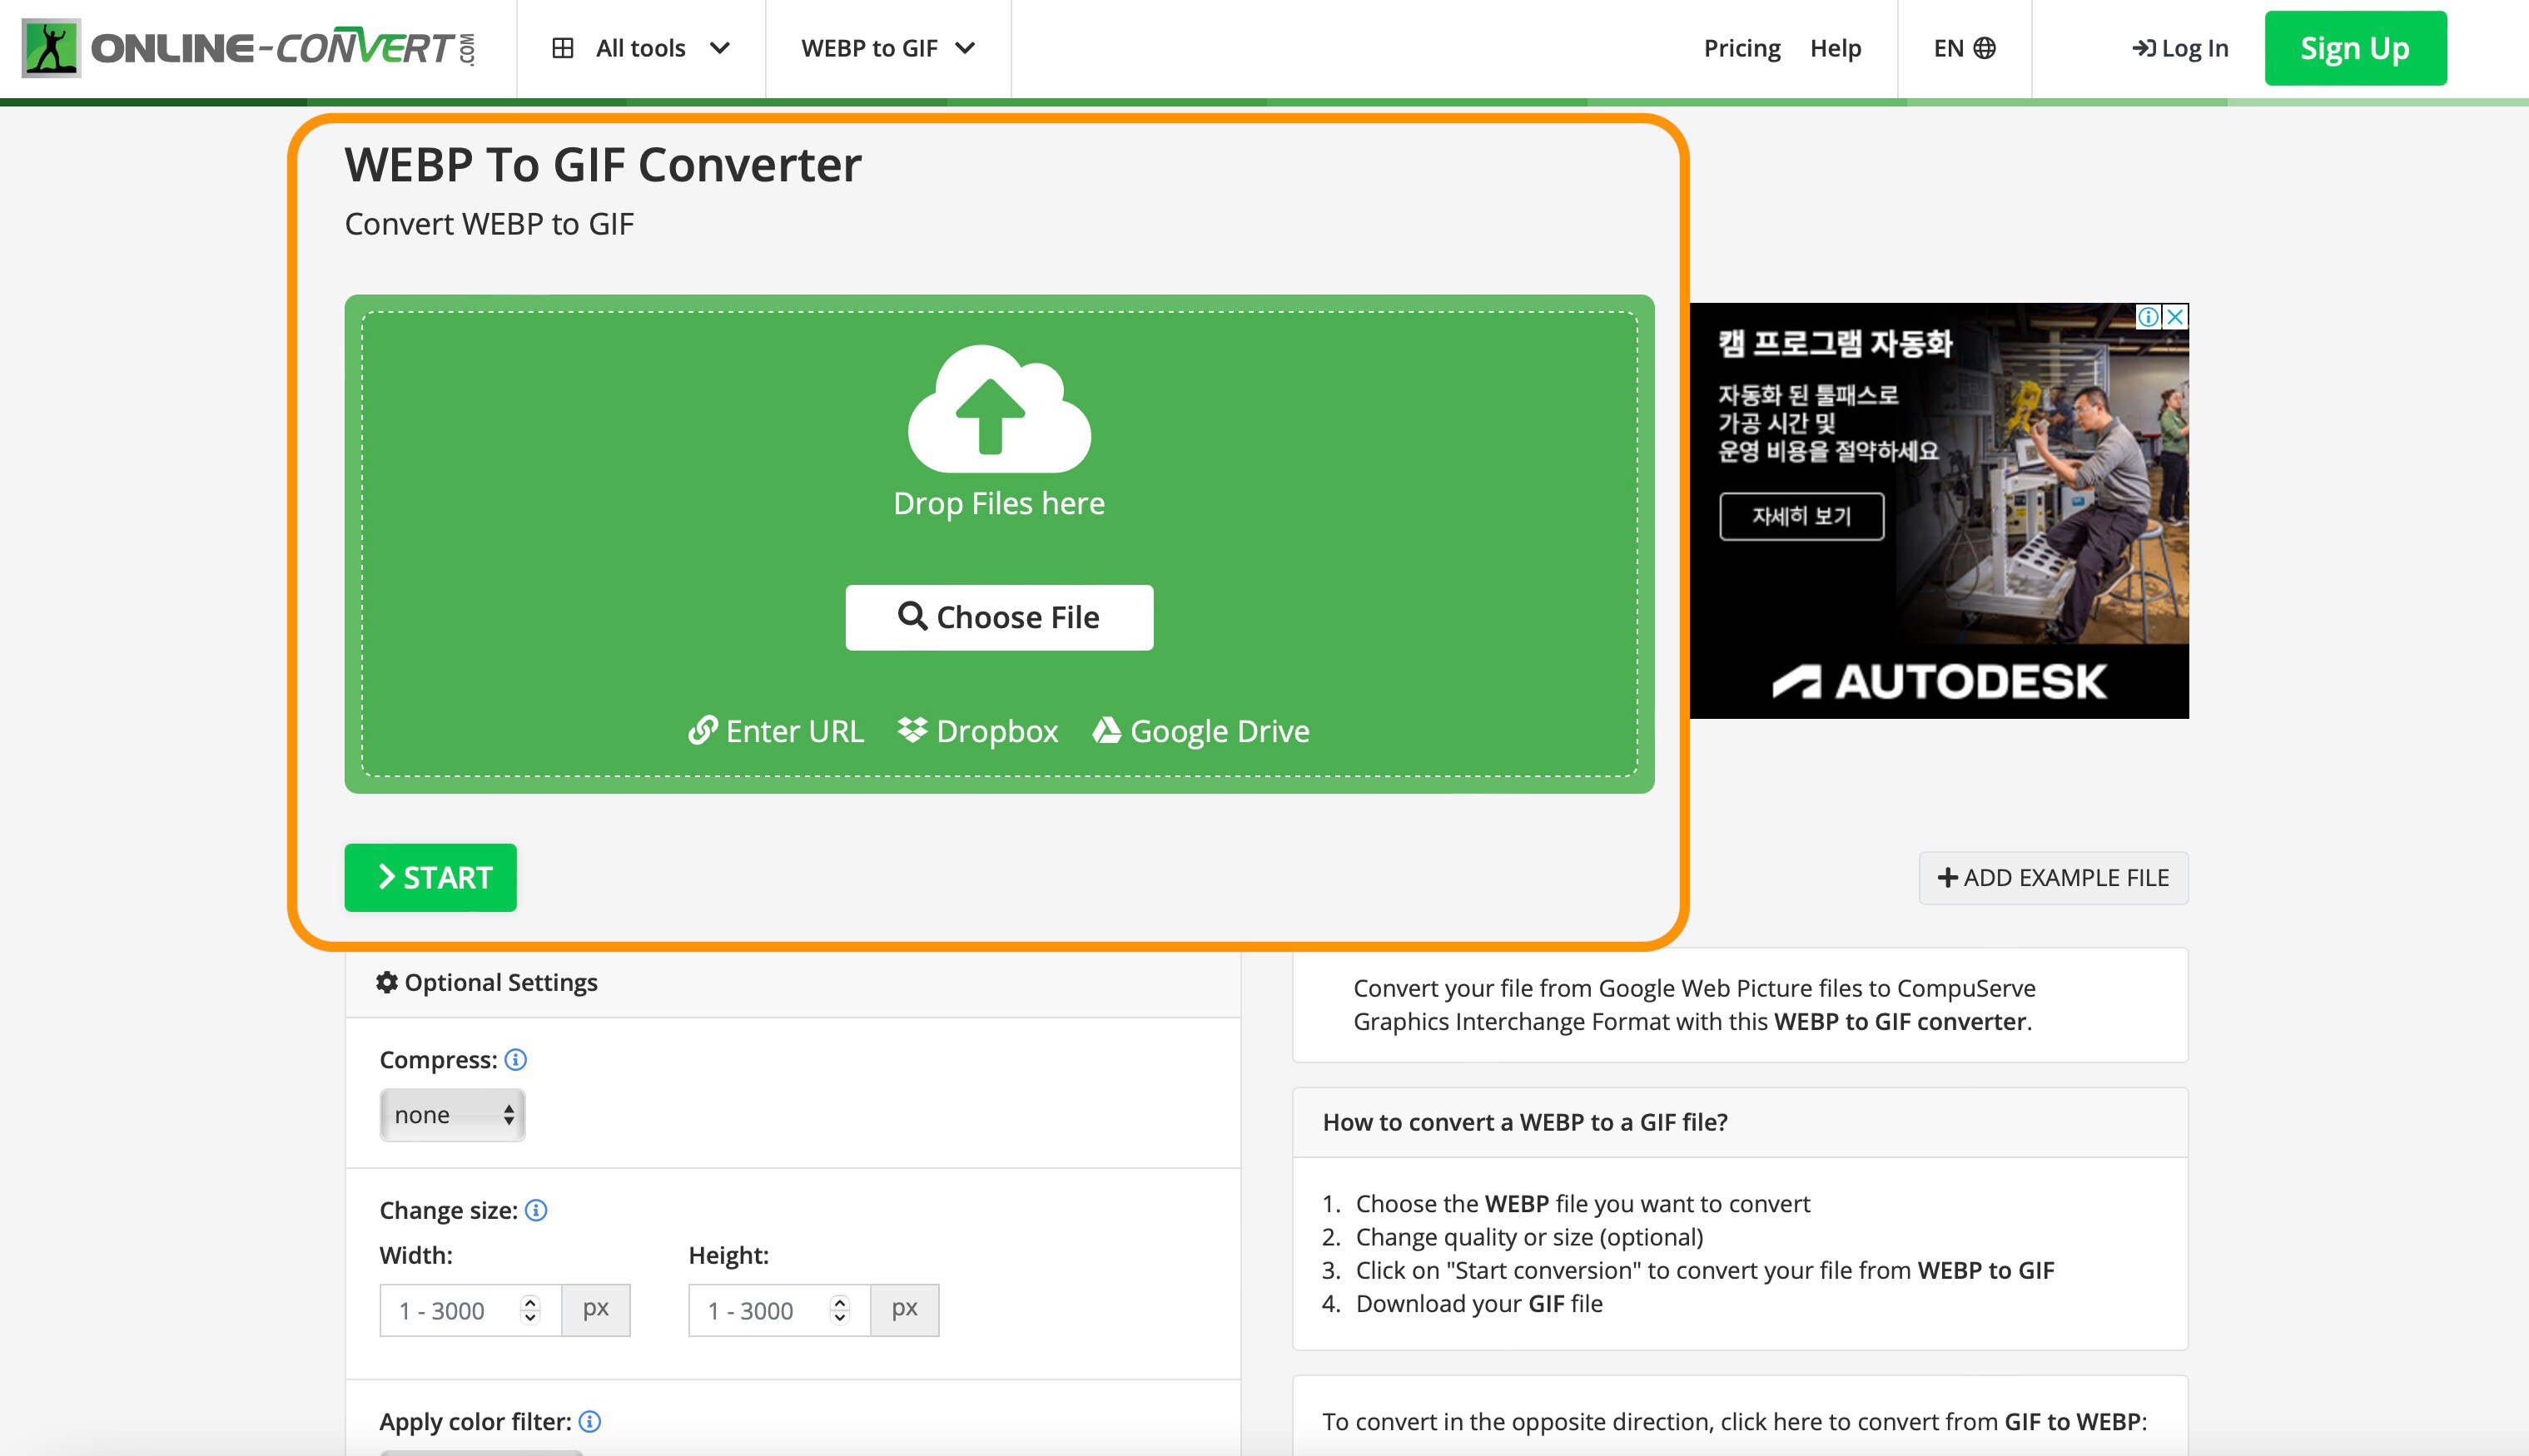Open file picker via Choose File
Screen dimensions: 2529x1456
pos(998,616)
